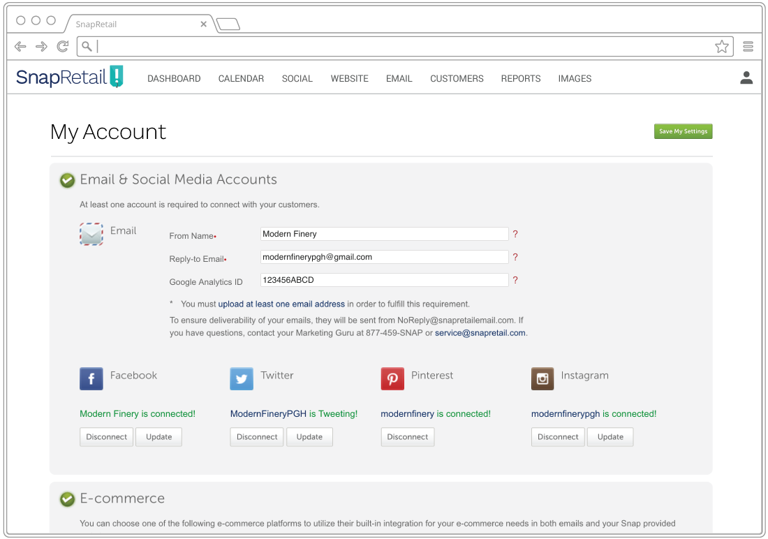Update the Instagram connection
Image resolution: width=768 pixels, height=539 pixels.
tap(610, 437)
